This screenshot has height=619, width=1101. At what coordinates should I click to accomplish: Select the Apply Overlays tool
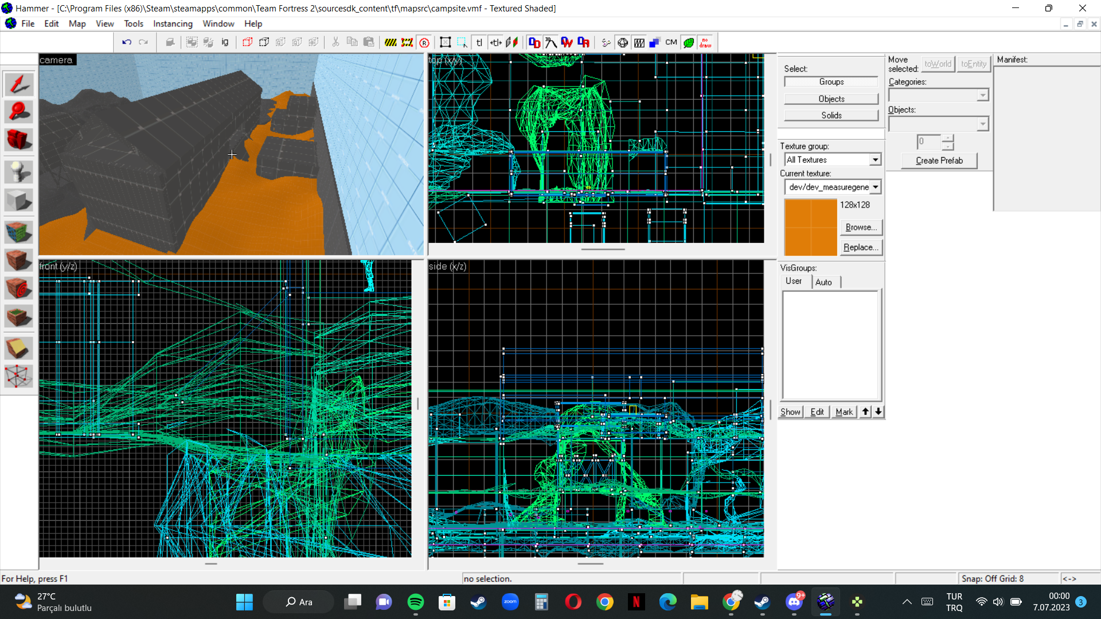coord(18,316)
